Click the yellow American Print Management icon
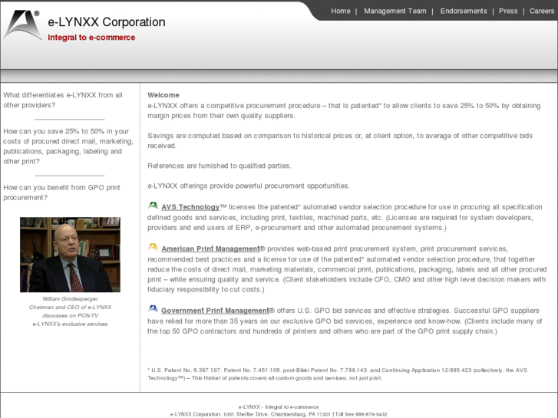 tap(153, 247)
